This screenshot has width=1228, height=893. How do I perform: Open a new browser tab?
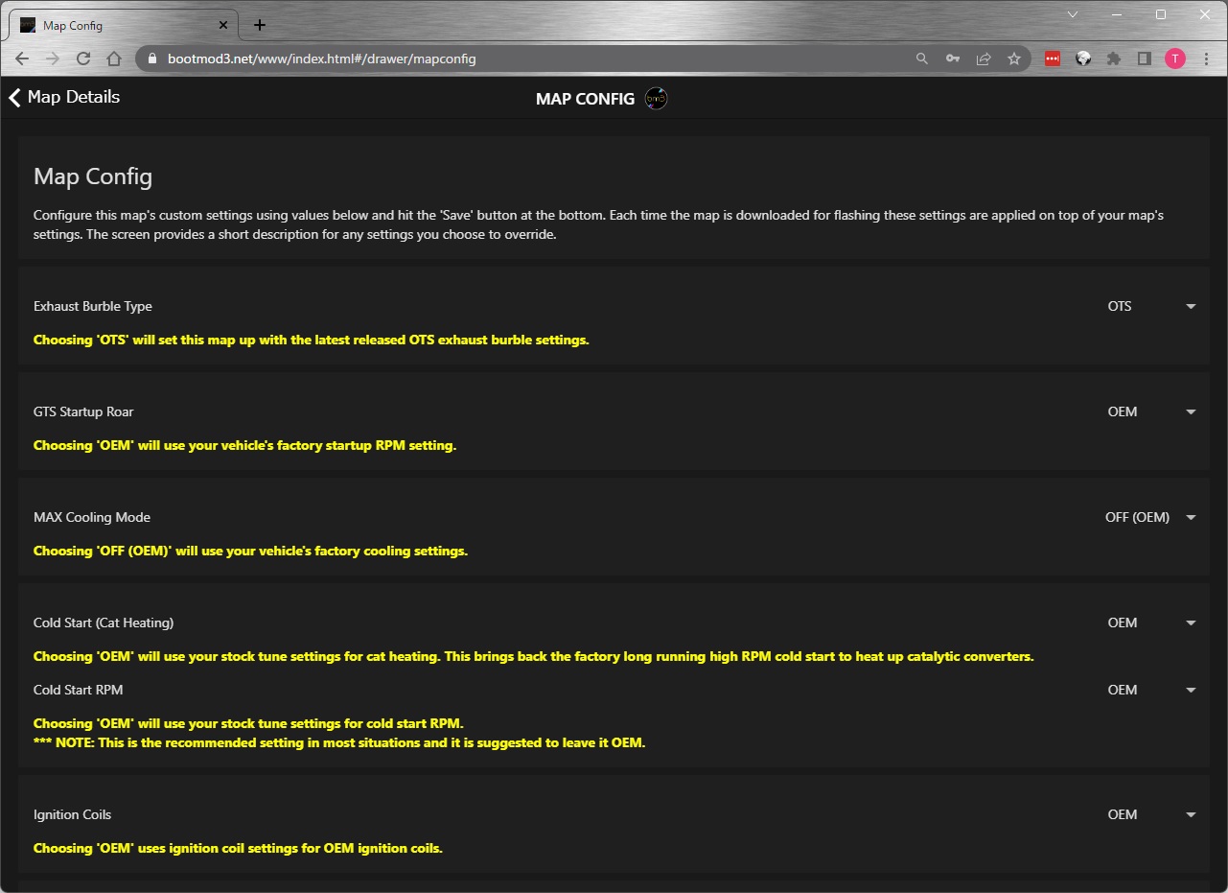(x=260, y=25)
